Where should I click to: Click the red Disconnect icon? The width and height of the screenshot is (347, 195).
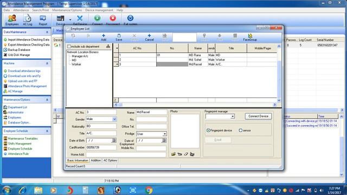(x=113, y=18)
